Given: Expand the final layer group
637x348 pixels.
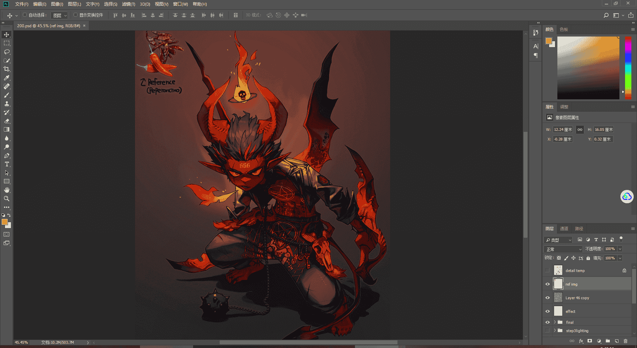Looking at the screenshot, I should [555, 322].
